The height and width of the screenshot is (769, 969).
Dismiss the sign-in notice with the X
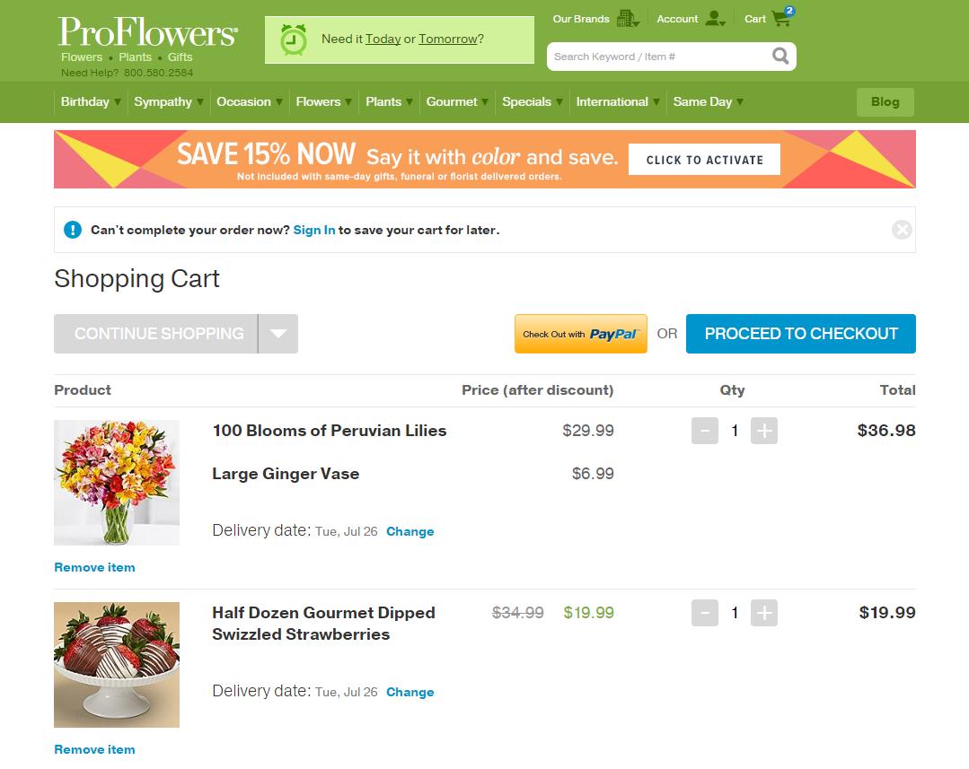pos(902,229)
